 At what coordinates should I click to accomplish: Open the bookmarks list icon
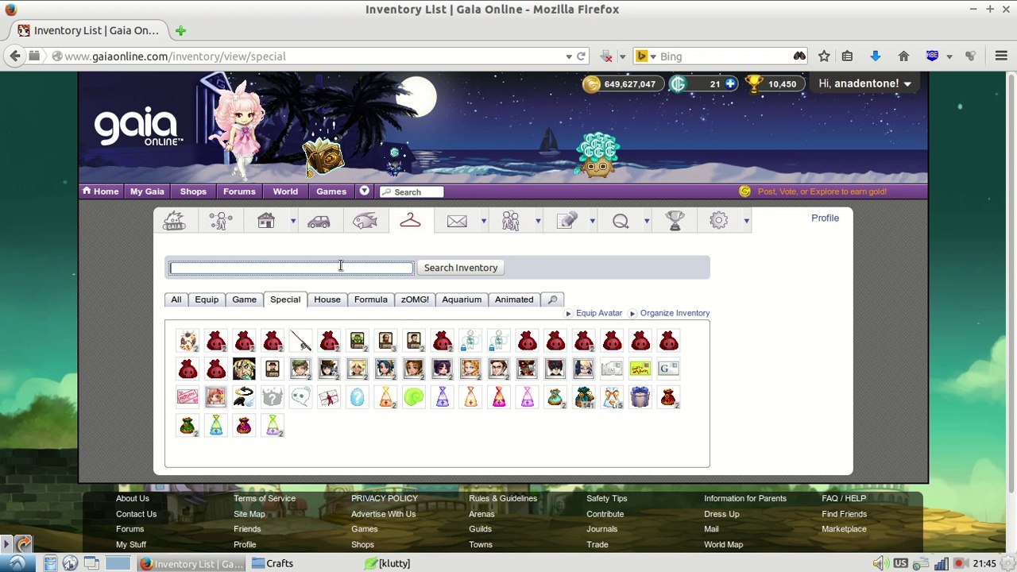pyautogui.click(x=847, y=56)
